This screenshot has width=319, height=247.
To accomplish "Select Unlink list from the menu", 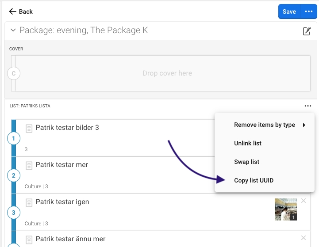I will [248, 144].
